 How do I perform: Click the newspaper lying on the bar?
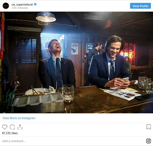pyautogui.click(x=122, y=94)
